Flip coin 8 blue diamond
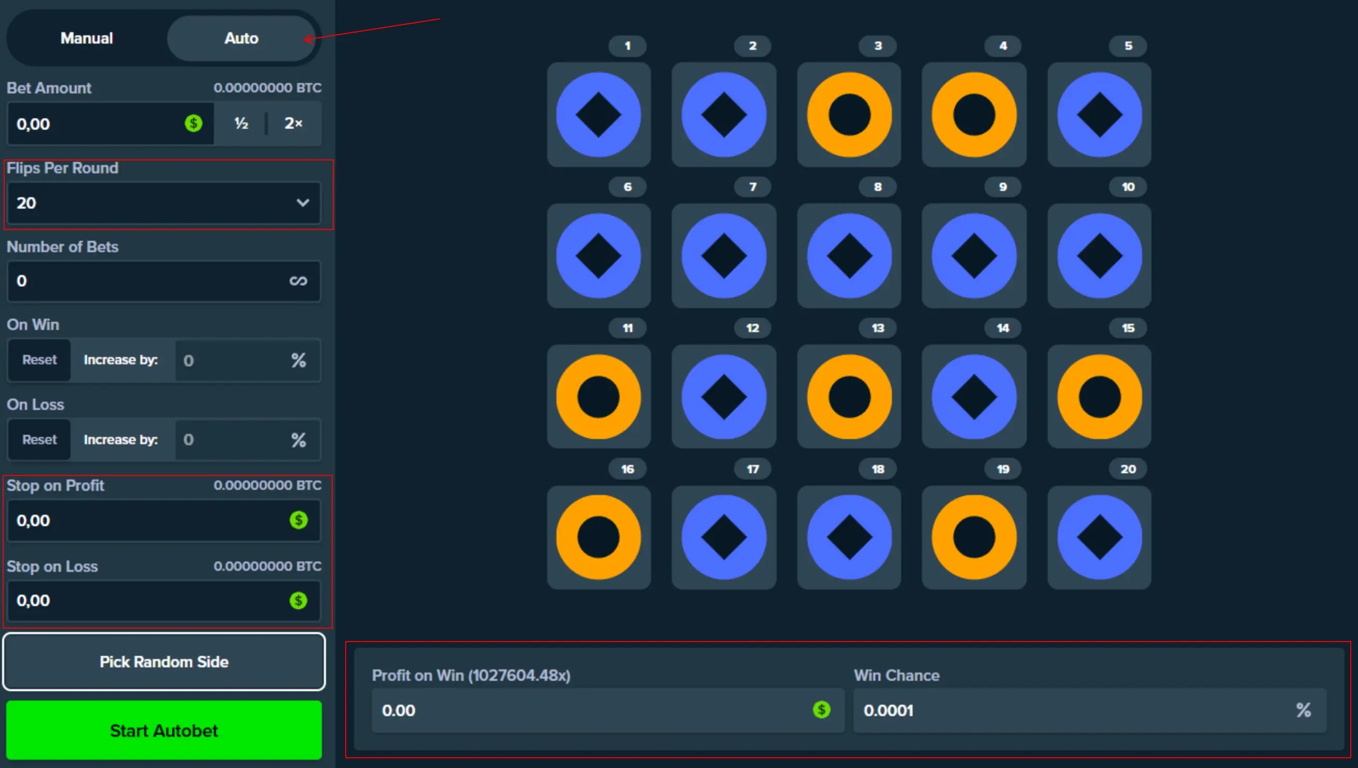 (849, 256)
